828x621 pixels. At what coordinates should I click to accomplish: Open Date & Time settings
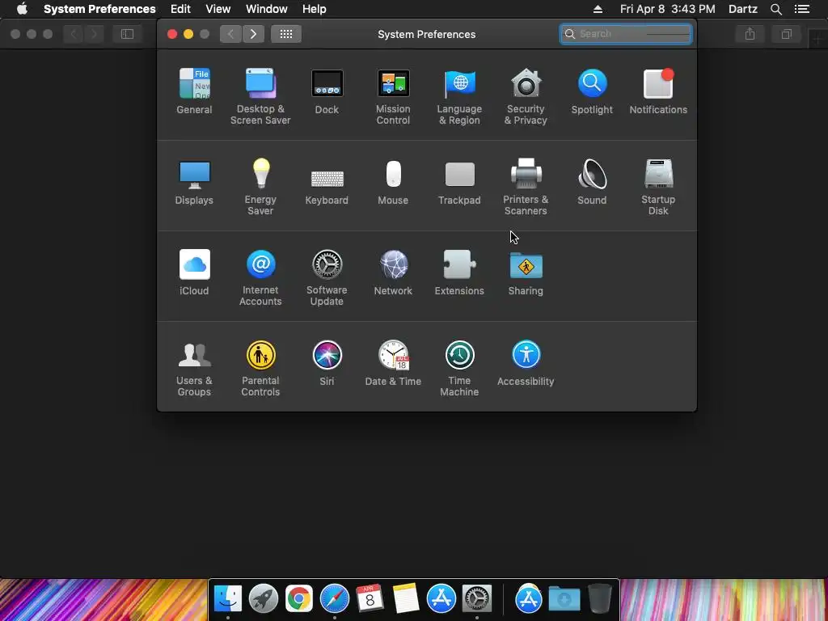[393, 363]
